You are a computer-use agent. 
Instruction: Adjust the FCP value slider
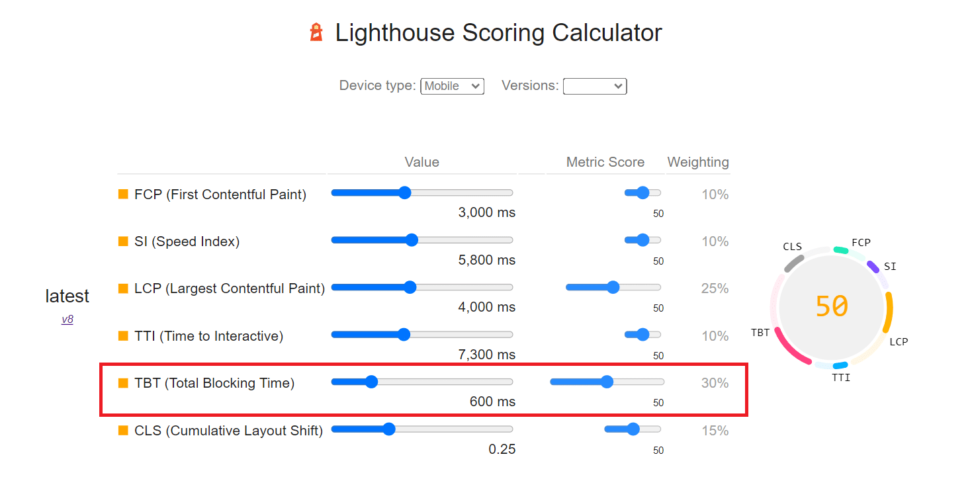pos(422,193)
